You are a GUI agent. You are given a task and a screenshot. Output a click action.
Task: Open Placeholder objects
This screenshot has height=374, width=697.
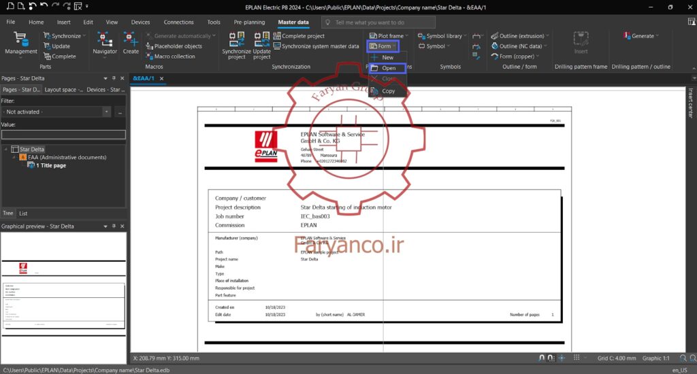click(x=174, y=46)
